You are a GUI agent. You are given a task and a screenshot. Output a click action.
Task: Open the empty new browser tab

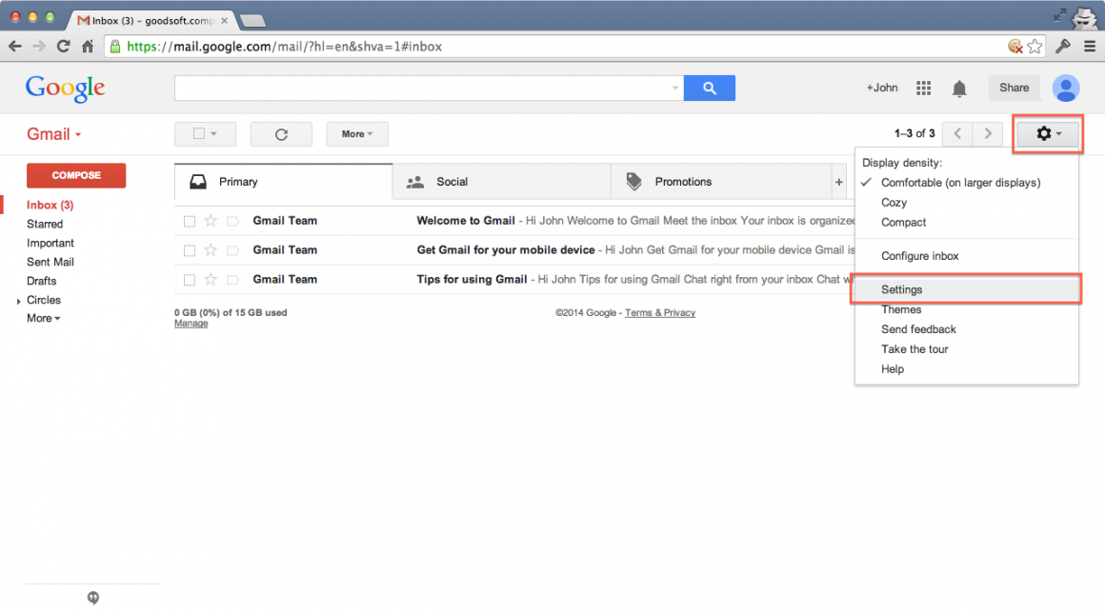coord(252,21)
